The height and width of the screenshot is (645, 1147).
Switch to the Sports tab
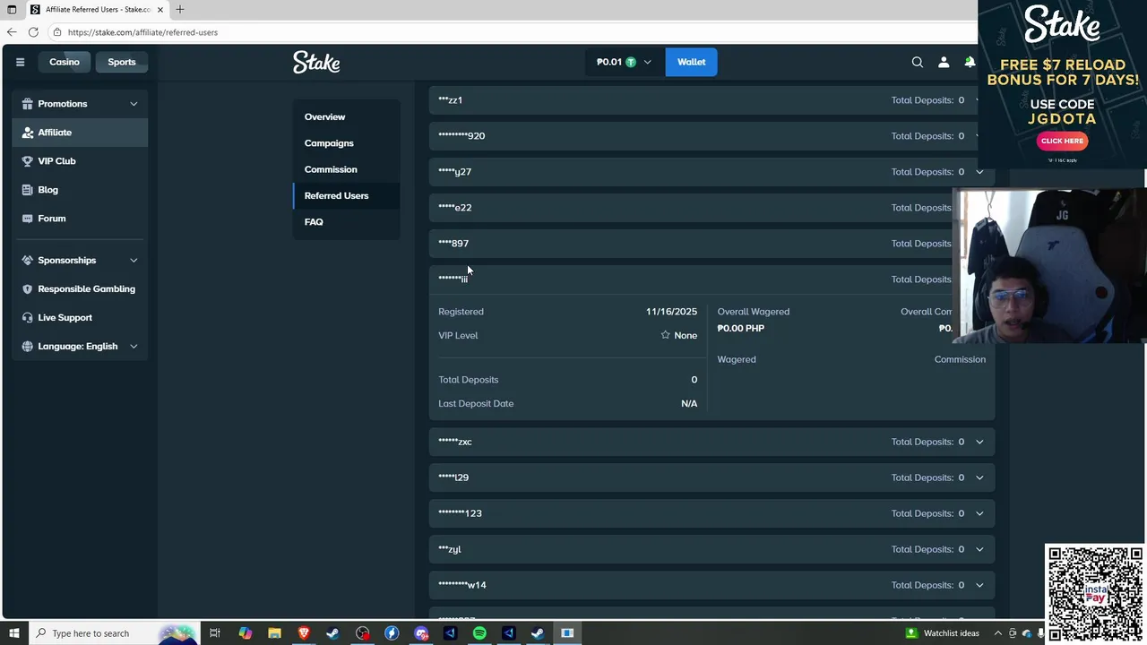(x=122, y=62)
